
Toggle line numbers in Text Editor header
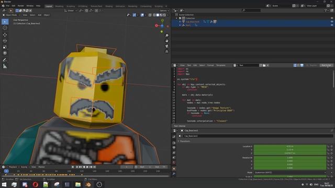(295, 65)
